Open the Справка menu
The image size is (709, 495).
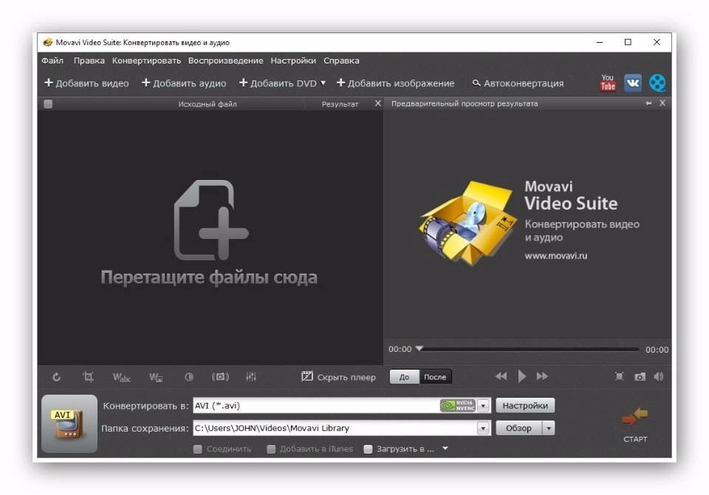coord(341,60)
